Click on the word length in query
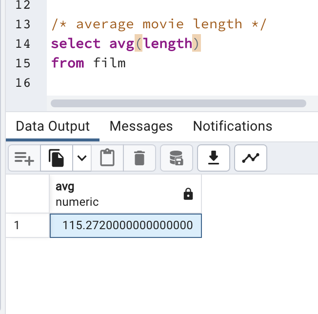The width and height of the screenshot is (318, 314). click(x=166, y=43)
